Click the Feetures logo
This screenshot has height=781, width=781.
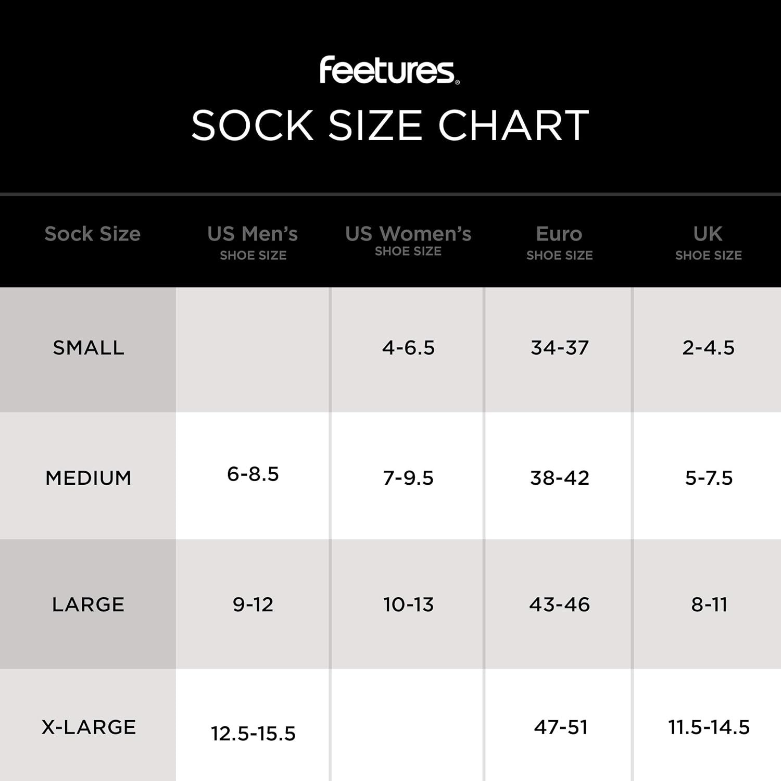click(x=389, y=70)
